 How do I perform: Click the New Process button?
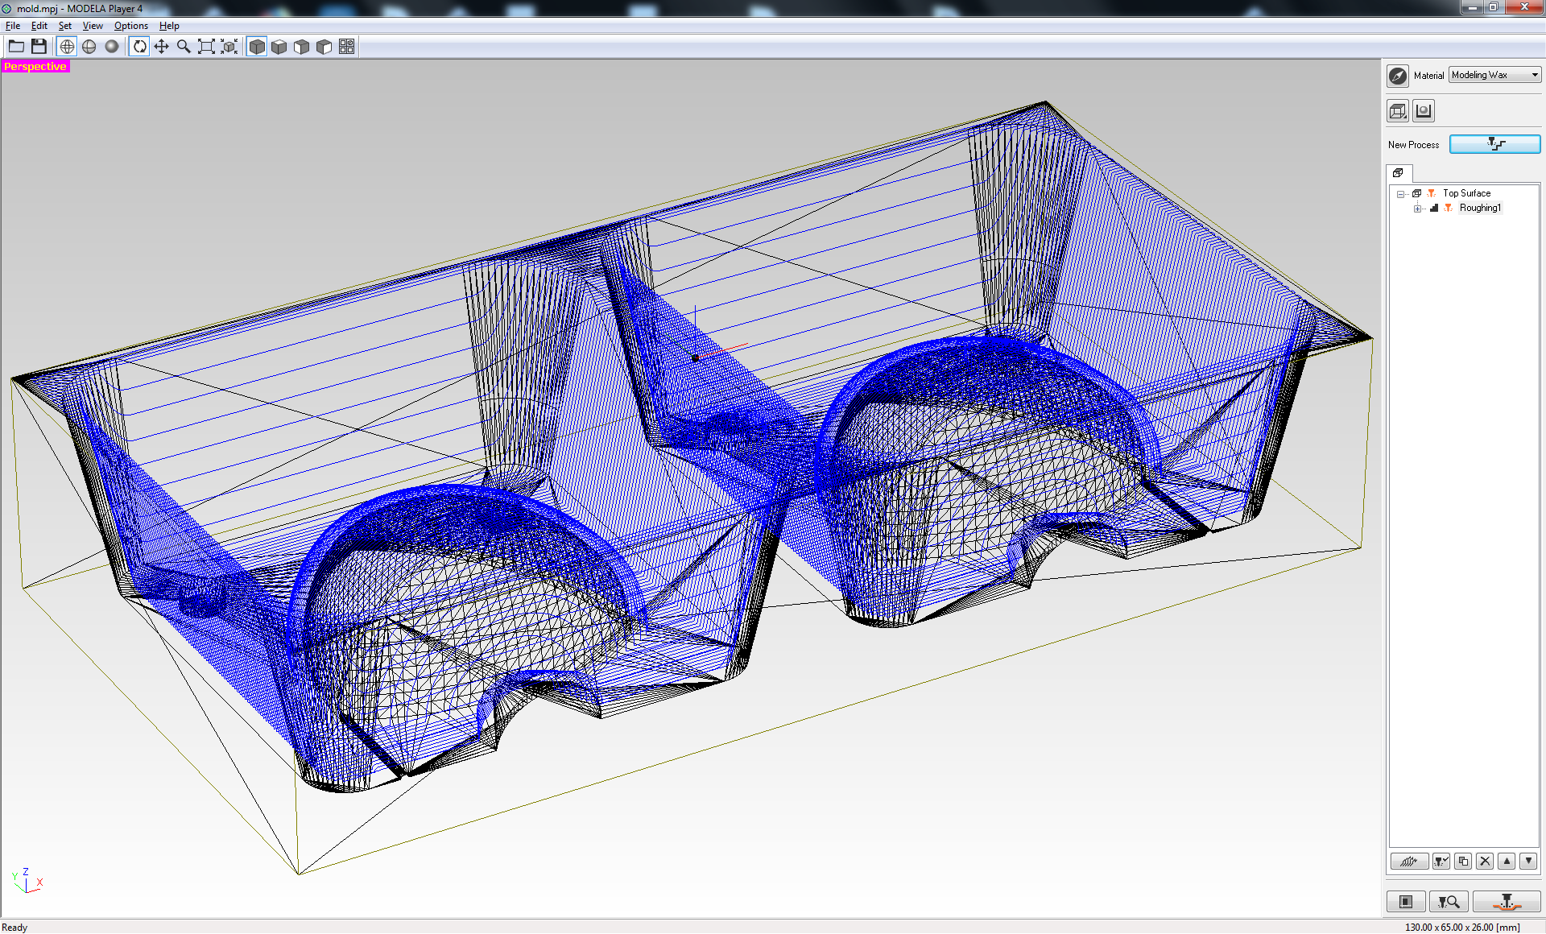1494,144
